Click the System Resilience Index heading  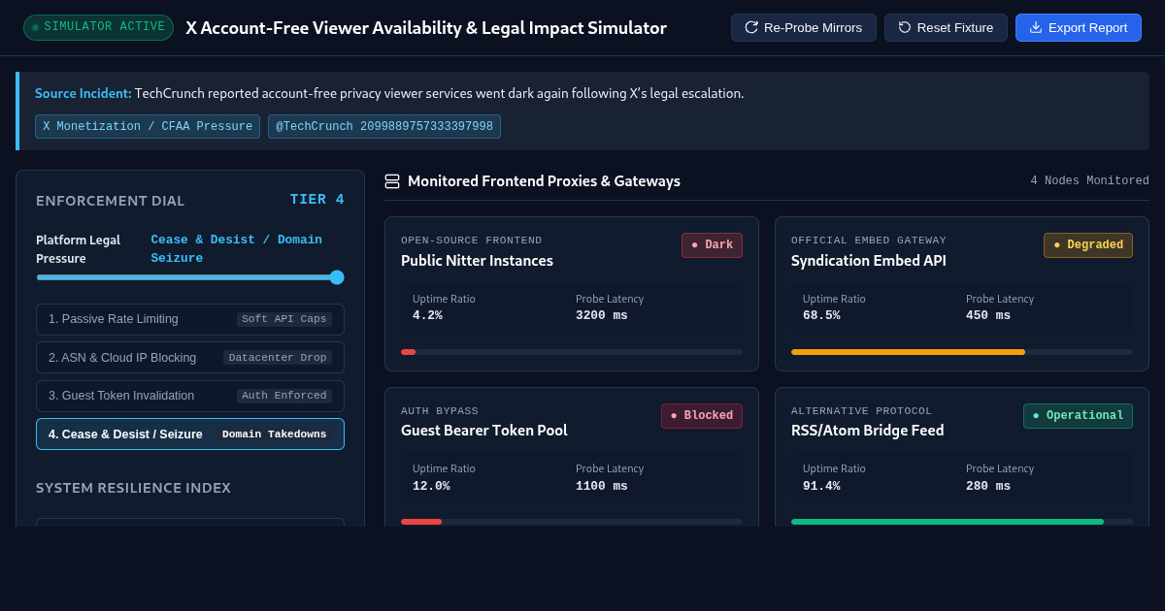(x=133, y=488)
